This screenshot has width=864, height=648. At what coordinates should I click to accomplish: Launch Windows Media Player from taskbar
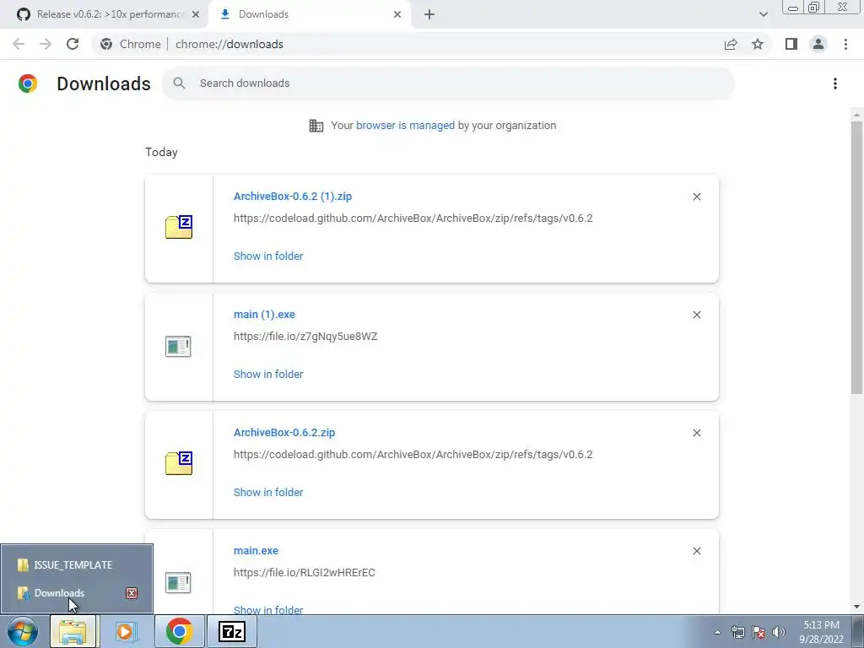(127, 631)
